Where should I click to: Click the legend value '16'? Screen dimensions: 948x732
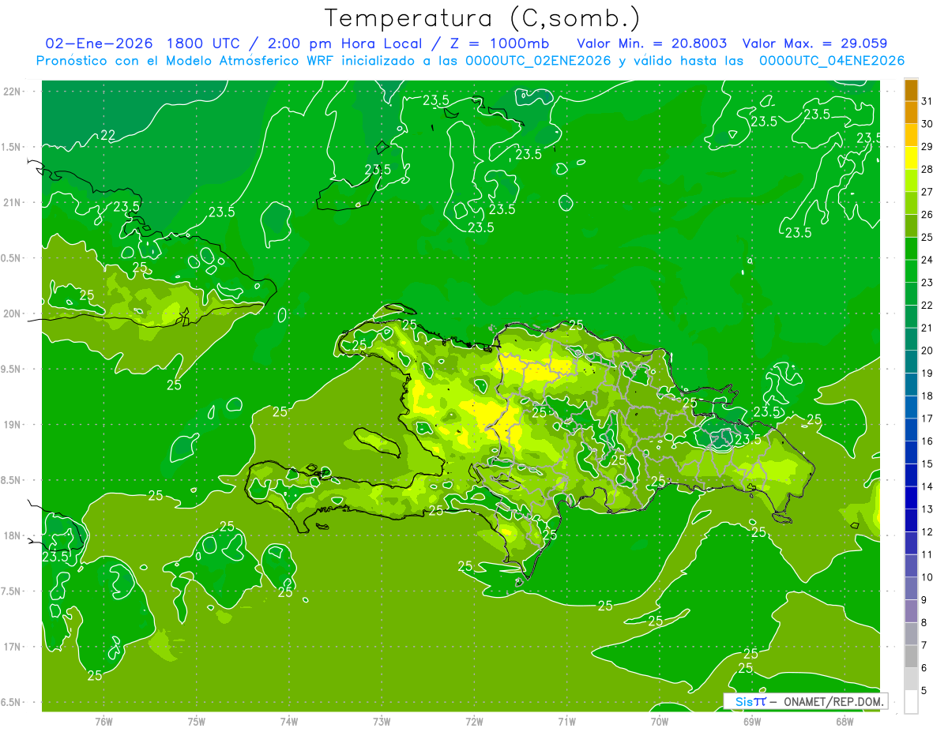[x=927, y=441]
